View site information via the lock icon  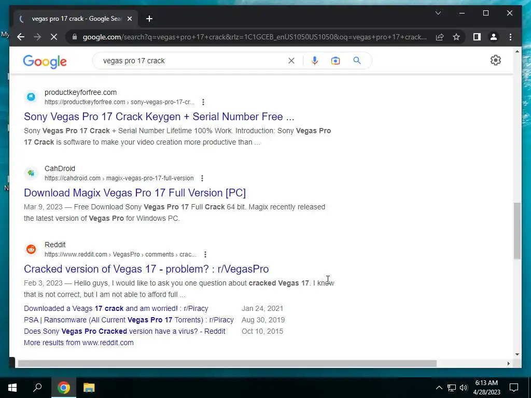(x=75, y=37)
